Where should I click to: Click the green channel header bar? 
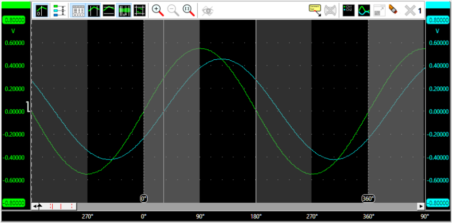16,5
